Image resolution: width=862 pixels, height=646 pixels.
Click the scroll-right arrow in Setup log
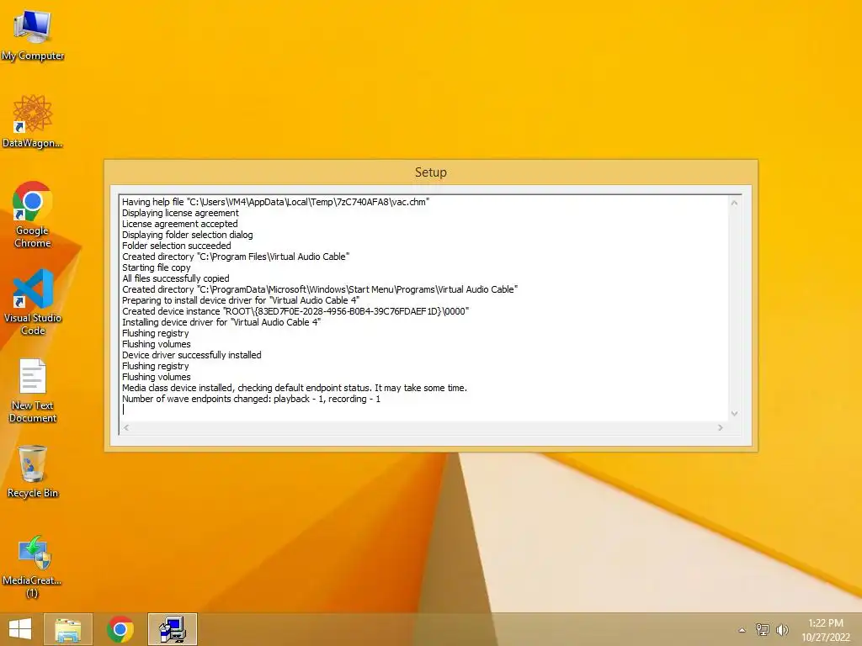(x=721, y=427)
